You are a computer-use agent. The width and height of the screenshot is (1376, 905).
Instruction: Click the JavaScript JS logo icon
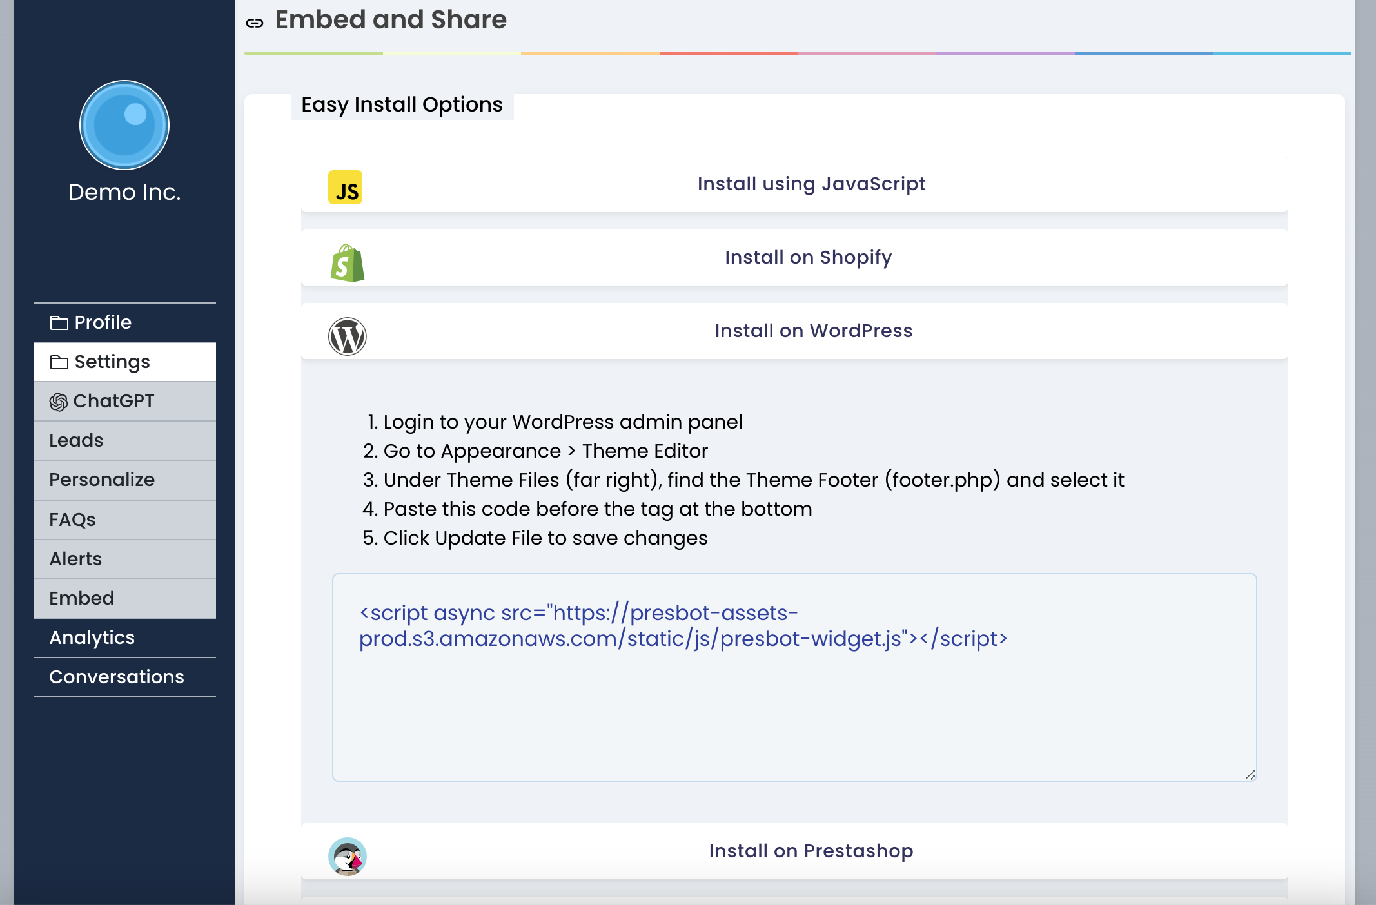click(x=345, y=188)
